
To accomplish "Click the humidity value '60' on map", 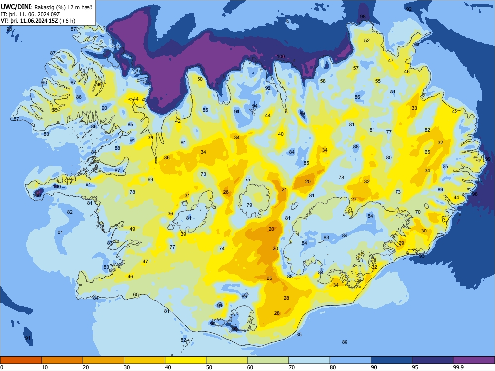I will pyautogui.click(x=136, y=295).
